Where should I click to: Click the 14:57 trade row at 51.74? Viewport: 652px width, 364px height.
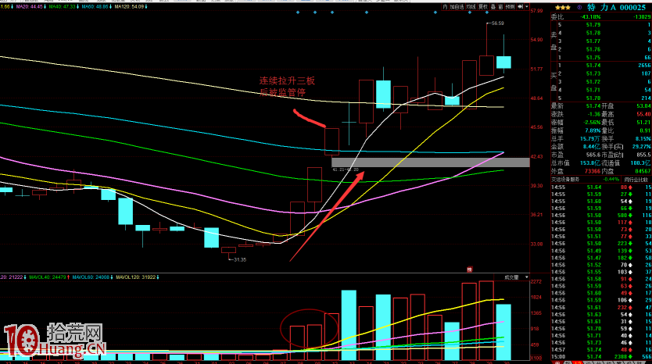point(601,350)
